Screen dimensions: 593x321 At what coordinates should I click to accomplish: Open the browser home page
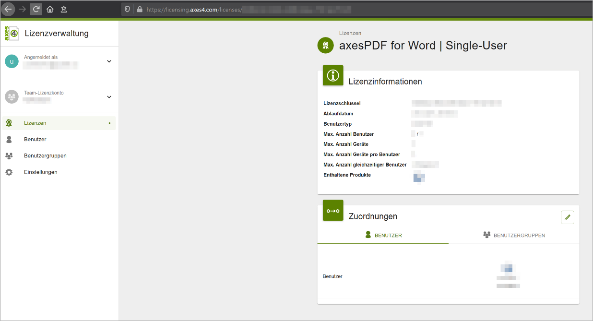click(x=50, y=9)
